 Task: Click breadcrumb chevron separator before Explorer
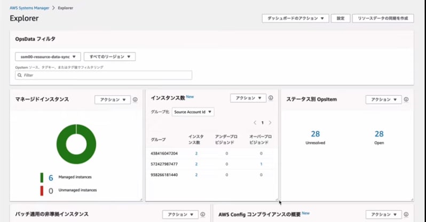(x=53, y=8)
